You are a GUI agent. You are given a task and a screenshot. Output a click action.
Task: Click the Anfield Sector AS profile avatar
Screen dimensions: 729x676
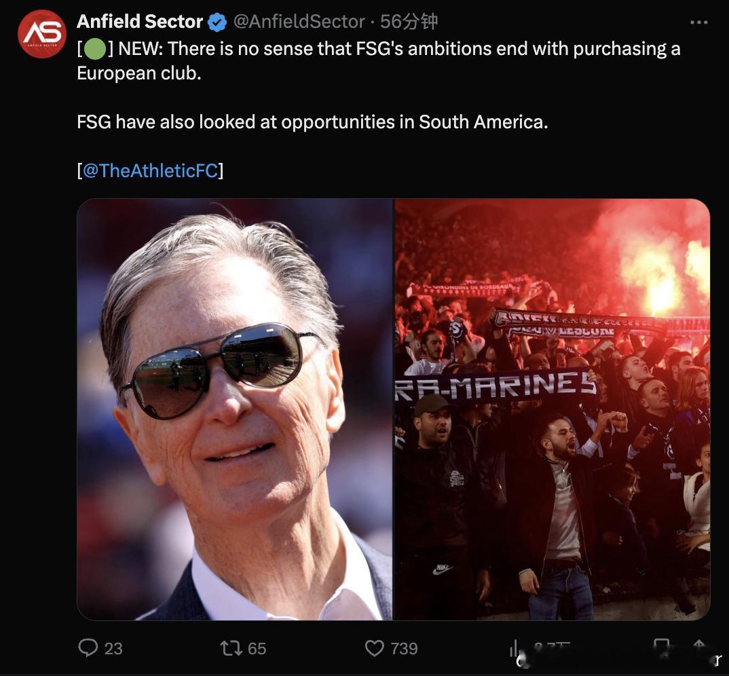pos(42,34)
